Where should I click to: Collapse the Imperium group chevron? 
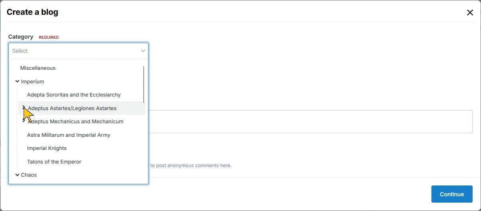coord(17,81)
